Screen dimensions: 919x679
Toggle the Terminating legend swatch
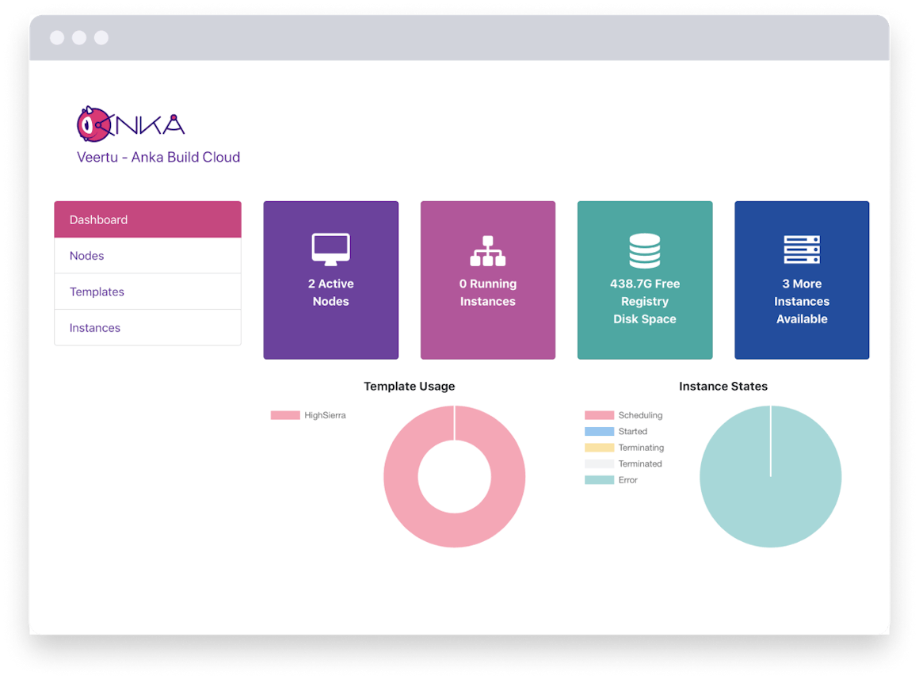[x=599, y=448]
